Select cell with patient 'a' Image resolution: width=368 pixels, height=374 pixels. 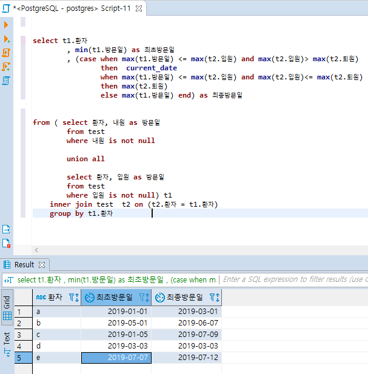57,312
